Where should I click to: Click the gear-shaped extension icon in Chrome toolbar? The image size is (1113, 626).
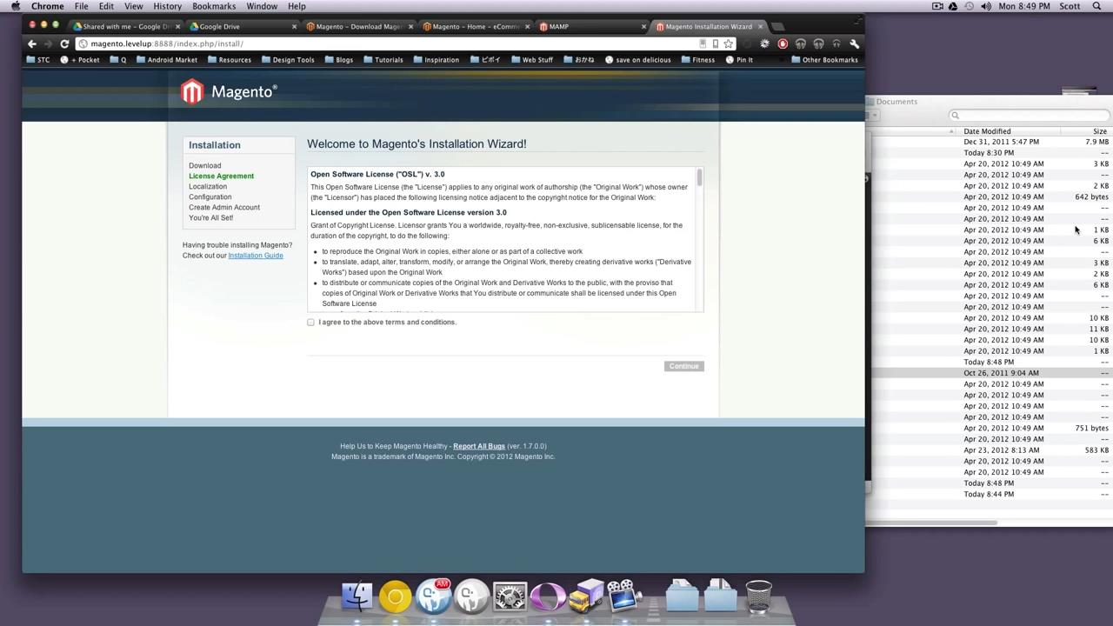point(764,43)
